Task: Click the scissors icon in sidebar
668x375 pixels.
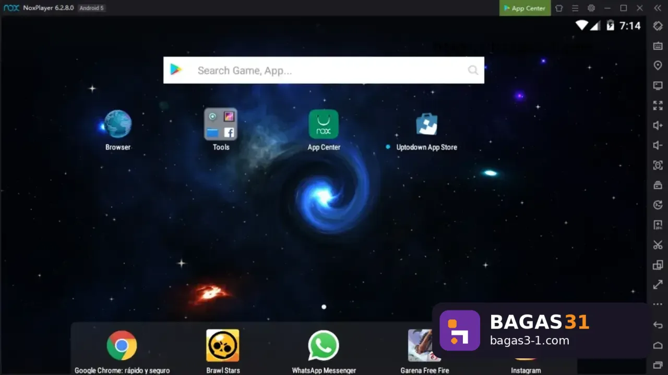Action: pyautogui.click(x=658, y=245)
